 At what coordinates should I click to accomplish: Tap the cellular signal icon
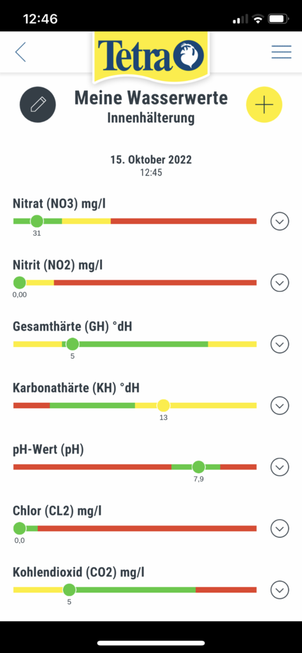pyautogui.click(x=240, y=19)
